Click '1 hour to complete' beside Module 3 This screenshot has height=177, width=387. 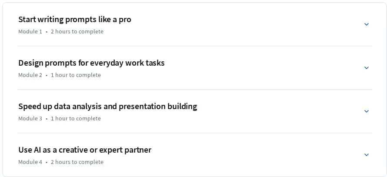pyautogui.click(x=76, y=118)
